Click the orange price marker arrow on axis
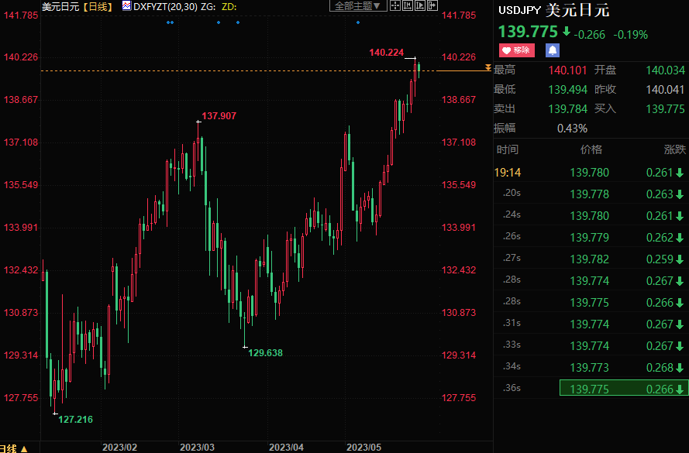The width and height of the screenshot is (689, 453). point(487,67)
